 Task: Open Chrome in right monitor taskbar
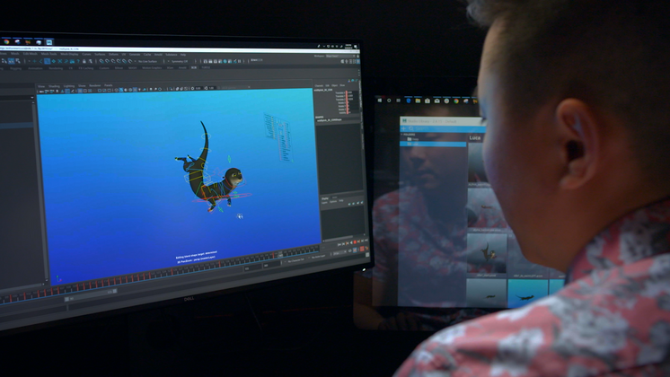click(x=456, y=101)
